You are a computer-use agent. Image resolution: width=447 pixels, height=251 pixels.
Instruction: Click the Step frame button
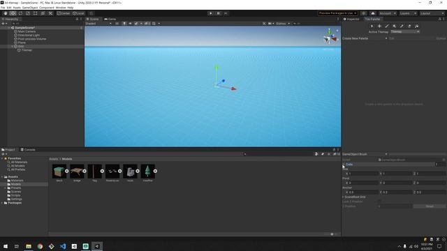226,13
